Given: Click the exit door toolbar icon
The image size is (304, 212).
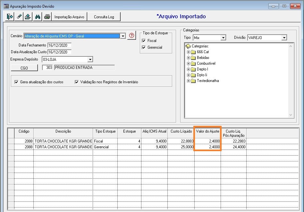Looking at the screenshot, I should coord(10,17).
